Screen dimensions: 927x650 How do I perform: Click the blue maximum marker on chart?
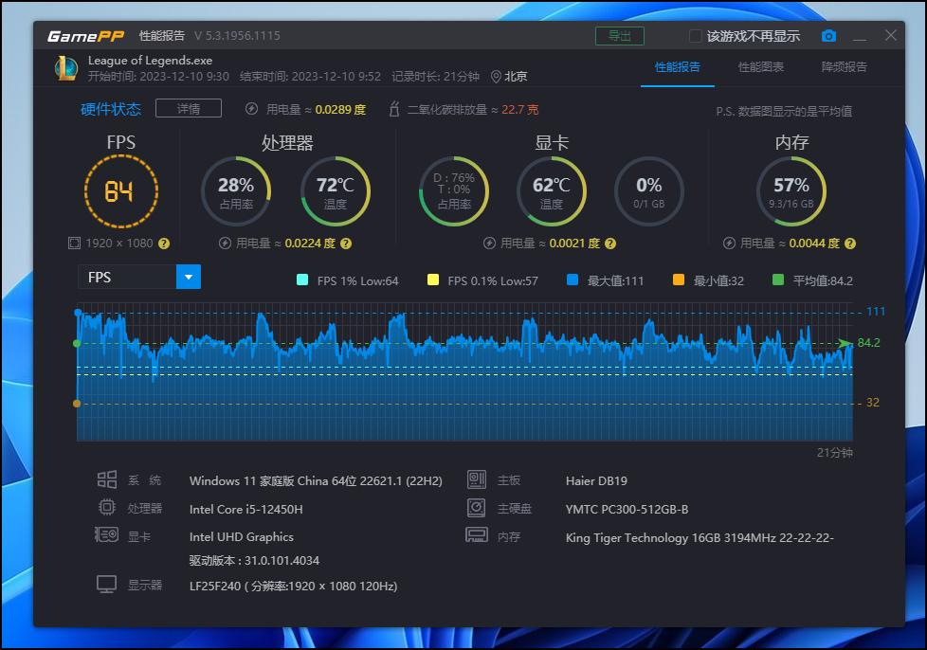click(x=78, y=312)
